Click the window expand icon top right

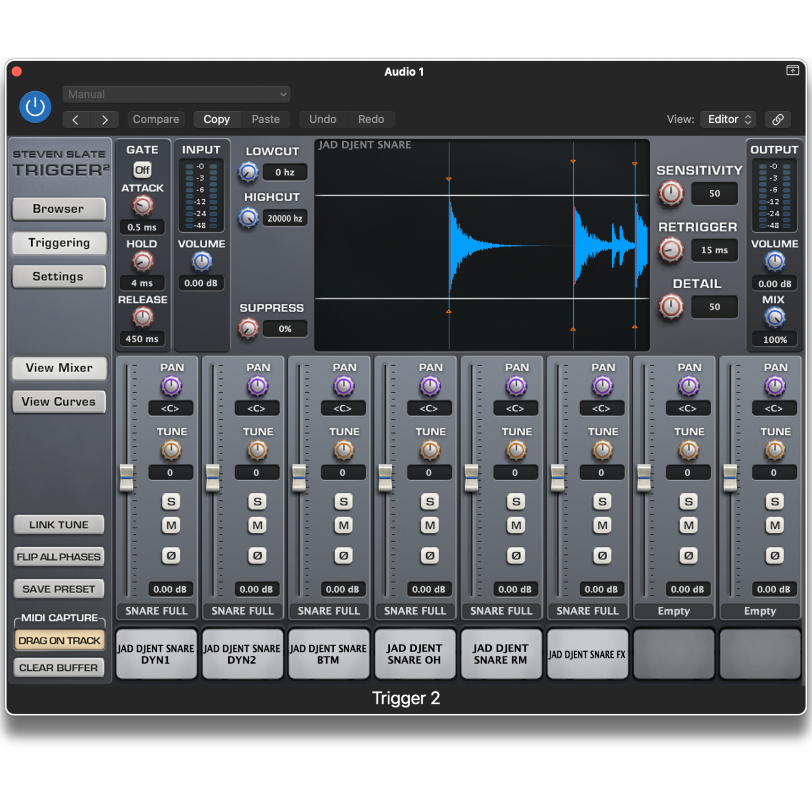[792, 71]
